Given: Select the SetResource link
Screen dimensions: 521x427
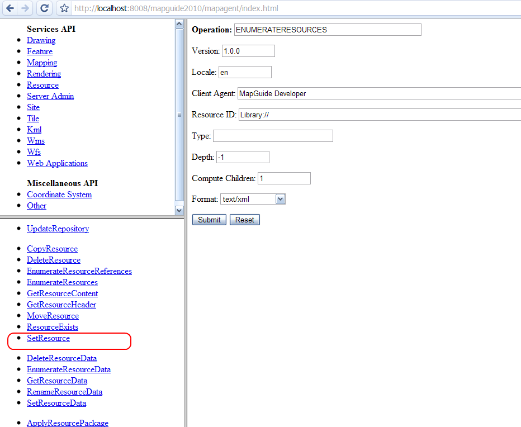Looking at the screenshot, I should tap(48, 338).
